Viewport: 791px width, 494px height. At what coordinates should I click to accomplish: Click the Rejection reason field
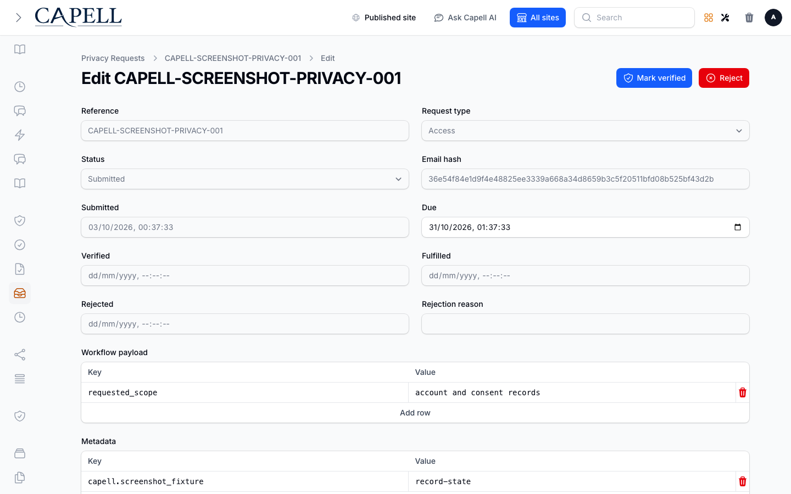(586, 324)
